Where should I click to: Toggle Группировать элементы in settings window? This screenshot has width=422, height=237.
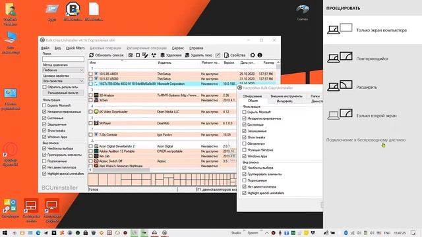(245, 174)
